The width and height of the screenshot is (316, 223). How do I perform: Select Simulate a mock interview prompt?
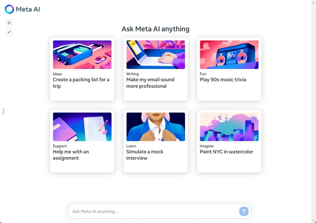click(x=145, y=155)
